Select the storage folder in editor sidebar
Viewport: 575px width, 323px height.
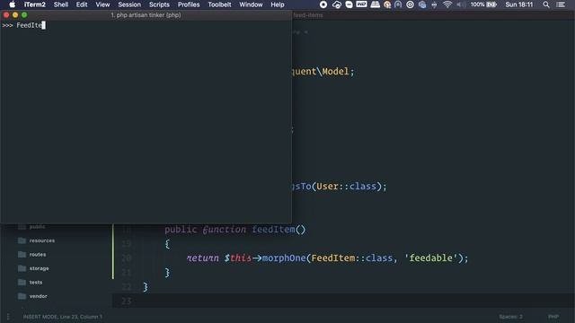click(39, 268)
